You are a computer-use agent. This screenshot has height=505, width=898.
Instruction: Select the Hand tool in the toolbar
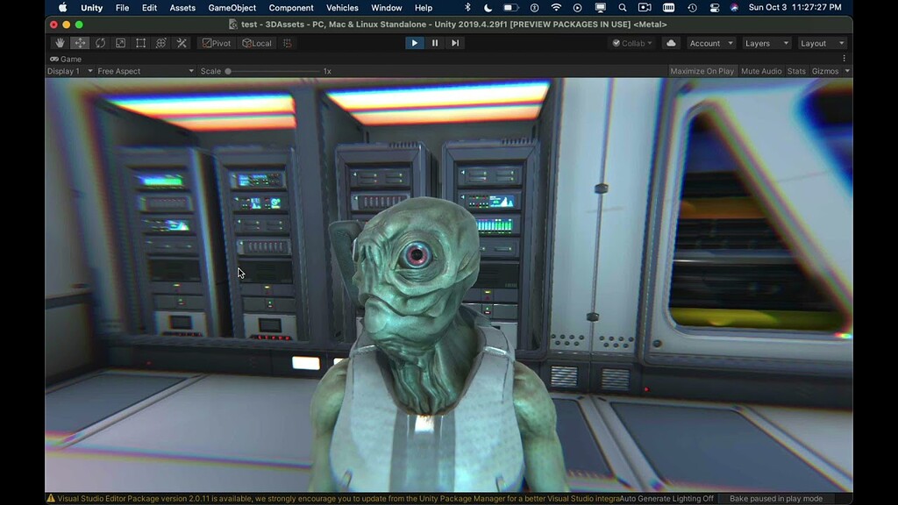click(x=58, y=42)
